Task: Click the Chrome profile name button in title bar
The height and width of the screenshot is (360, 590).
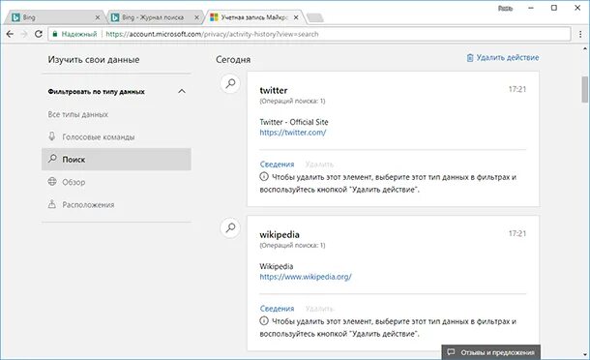Action: tap(505, 9)
